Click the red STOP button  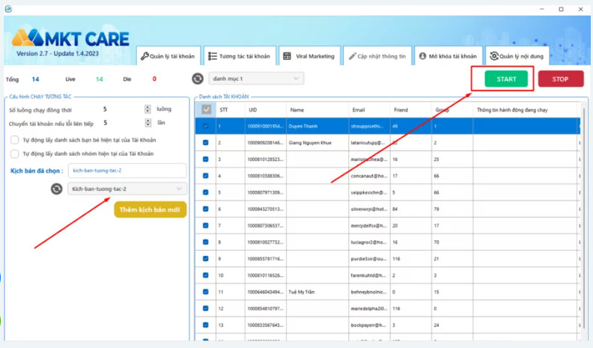coord(561,79)
